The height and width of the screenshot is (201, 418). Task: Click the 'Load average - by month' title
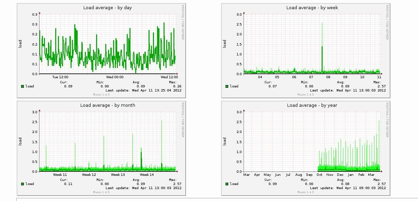(x=108, y=105)
